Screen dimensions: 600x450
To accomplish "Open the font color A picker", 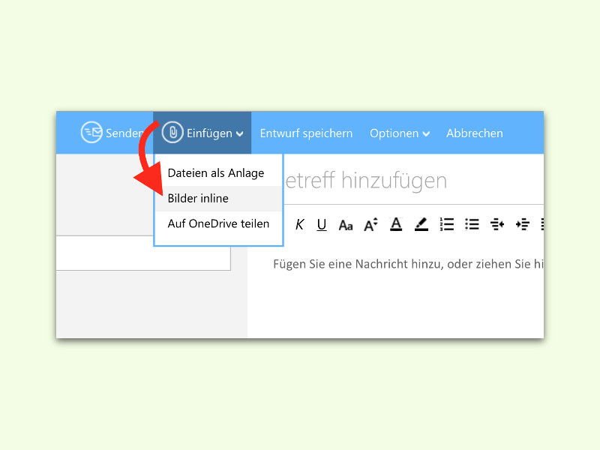I will coord(396,224).
